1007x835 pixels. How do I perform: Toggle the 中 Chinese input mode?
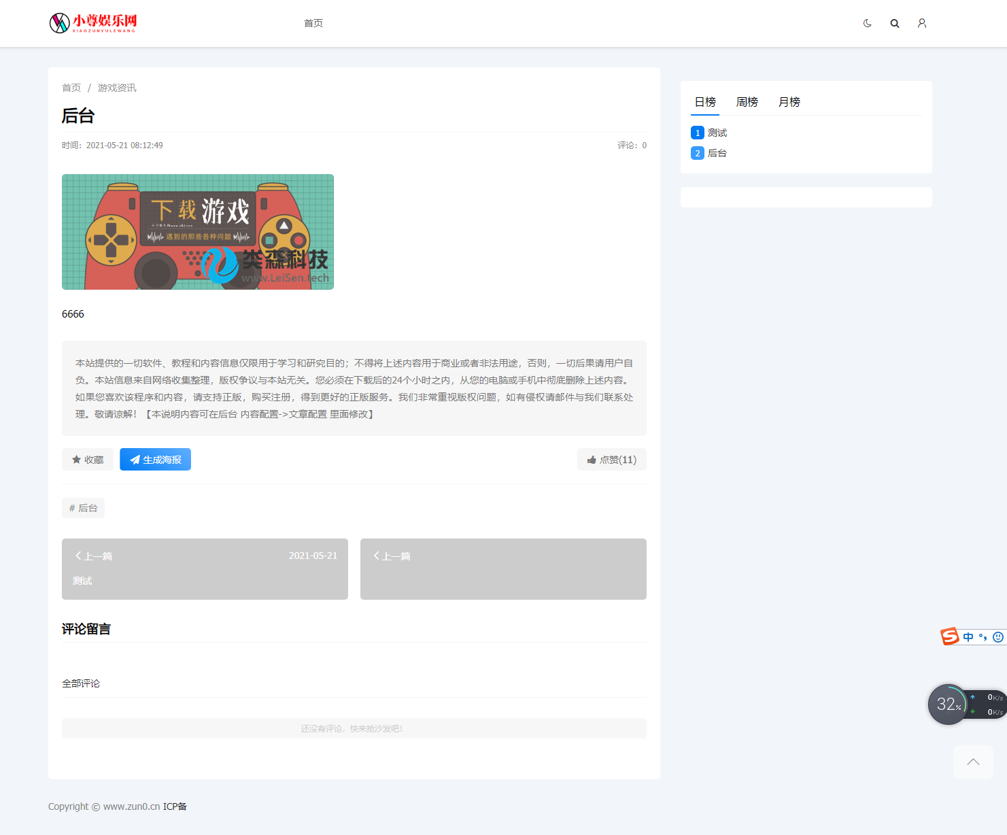(968, 637)
